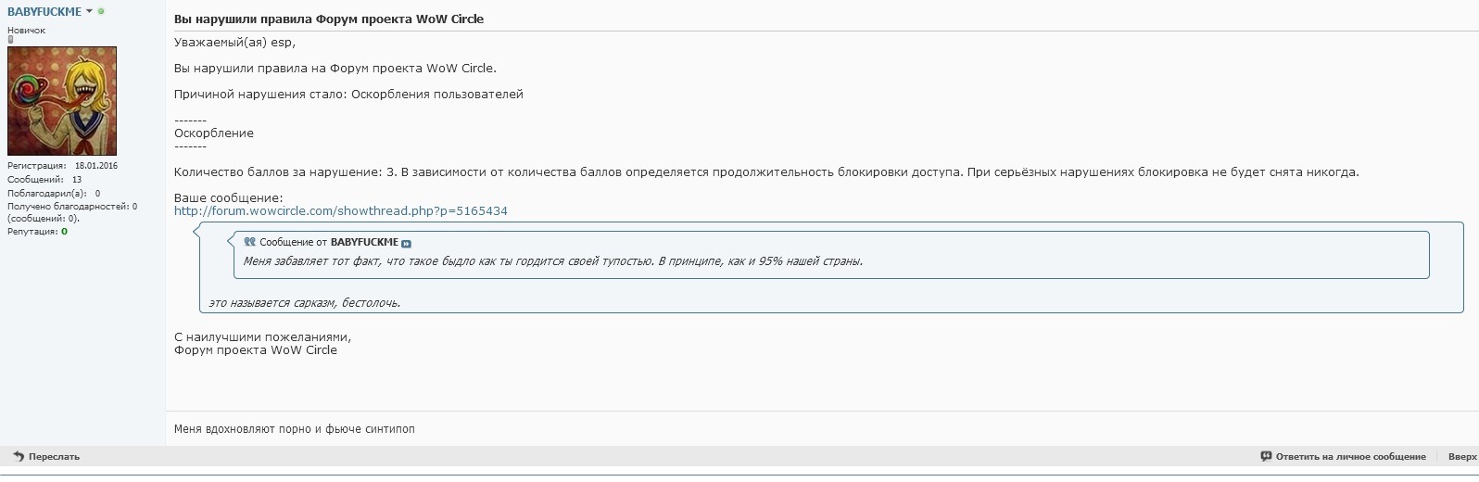Image resolution: width=1479 pixels, height=482 pixels.
Task: Open the forum.wowcircle.com showthread link
Action: coord(341,211)
